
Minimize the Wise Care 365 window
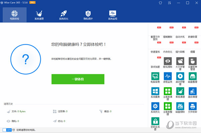(x=179, y=3)
